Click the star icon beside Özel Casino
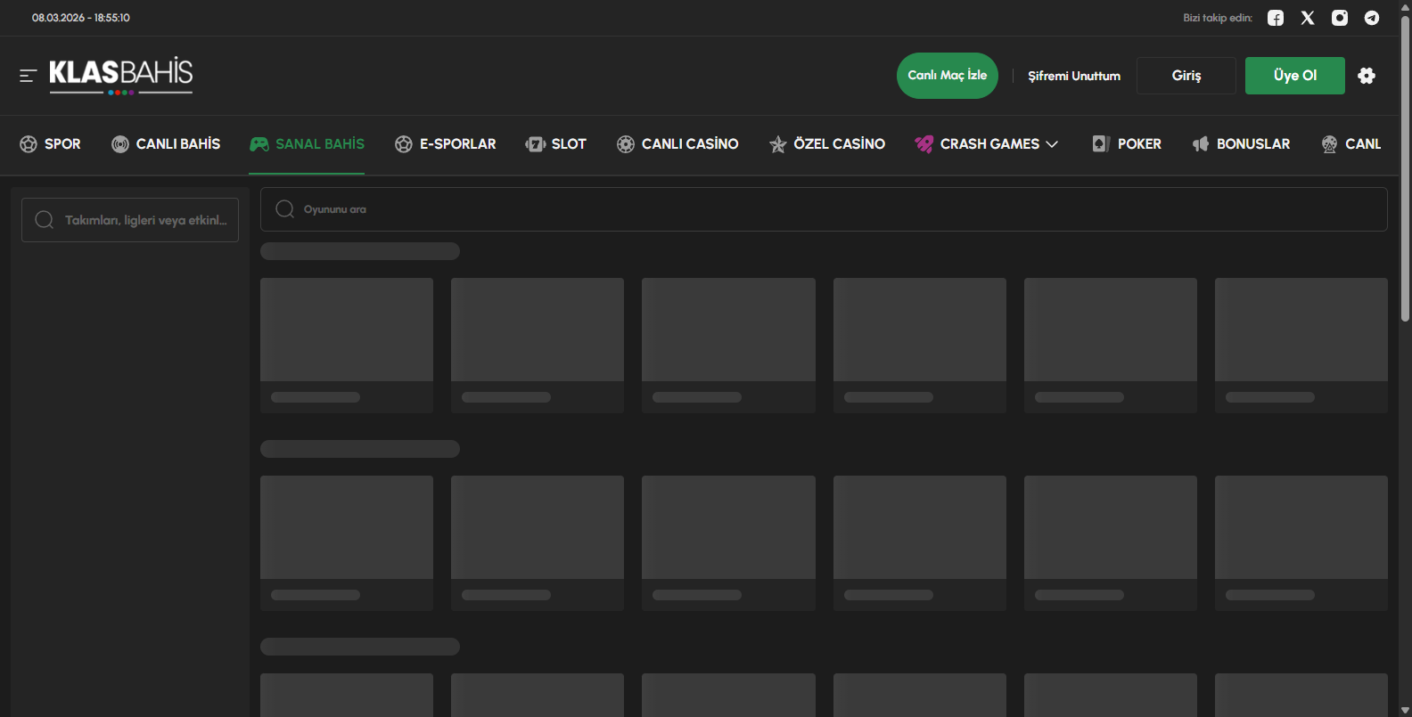1412x717 pixels. tap(778, 144)
